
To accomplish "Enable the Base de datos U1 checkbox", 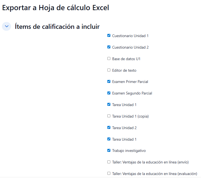I will coord(109,59).
